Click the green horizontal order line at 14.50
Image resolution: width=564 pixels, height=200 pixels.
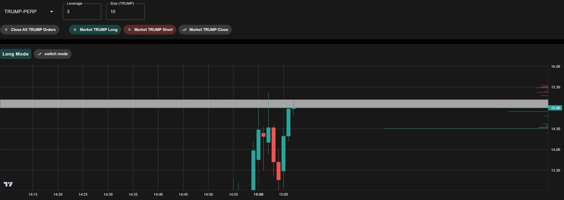[x=465, y=128]
